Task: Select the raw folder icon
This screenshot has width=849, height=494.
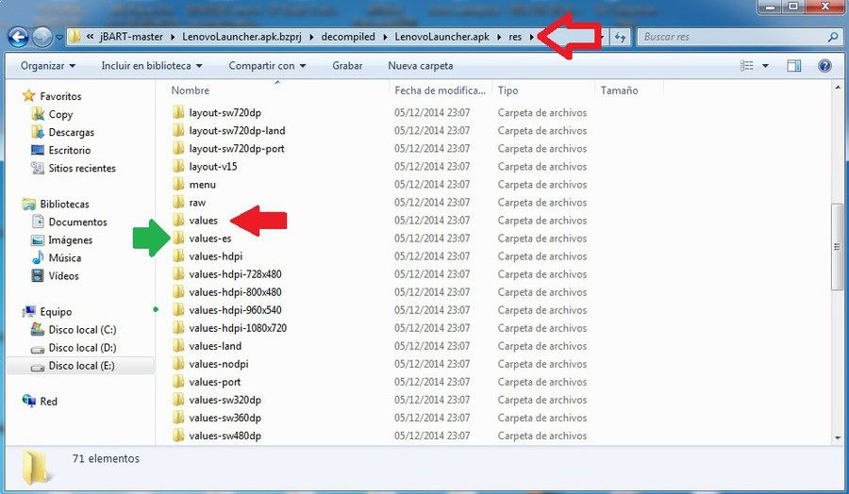Action: [x=178, y=202]
